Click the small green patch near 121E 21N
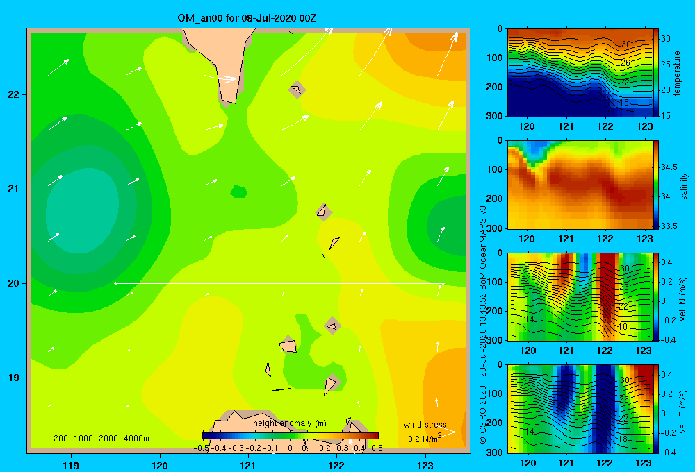The image size is (695, 472). (x=239, y=192)
